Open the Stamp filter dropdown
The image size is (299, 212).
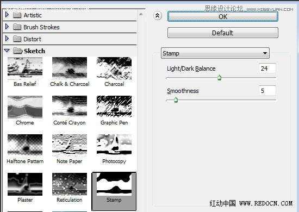[x=215, y=53]
